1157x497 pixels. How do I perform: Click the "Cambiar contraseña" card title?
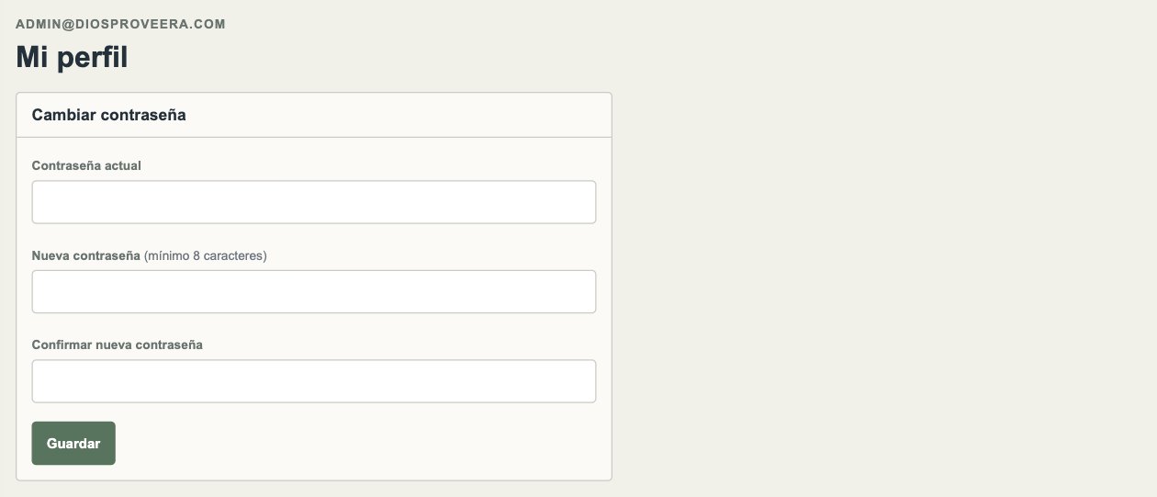pos(109,115)
